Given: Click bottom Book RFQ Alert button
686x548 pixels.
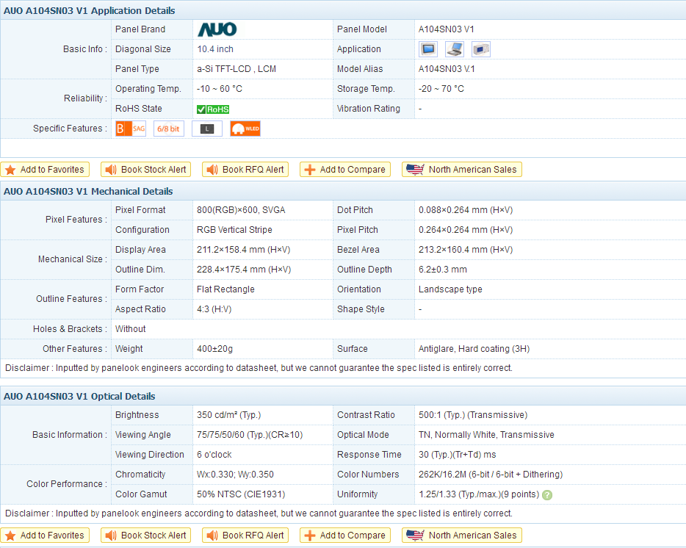Looking at the screenshot, I should coord(245,536).
